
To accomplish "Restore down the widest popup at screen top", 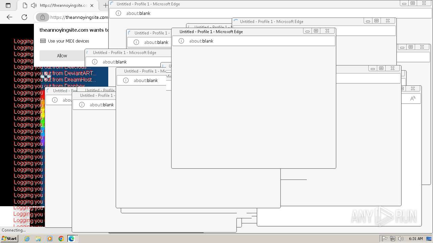I will point(413,3).
